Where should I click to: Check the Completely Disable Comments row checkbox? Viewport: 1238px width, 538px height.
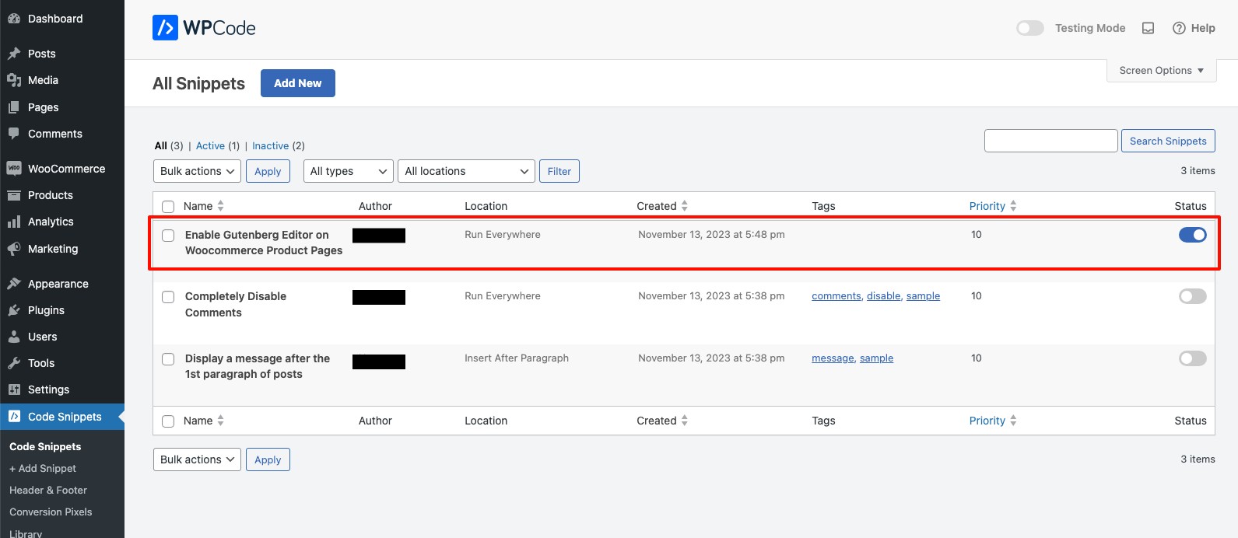168,297
